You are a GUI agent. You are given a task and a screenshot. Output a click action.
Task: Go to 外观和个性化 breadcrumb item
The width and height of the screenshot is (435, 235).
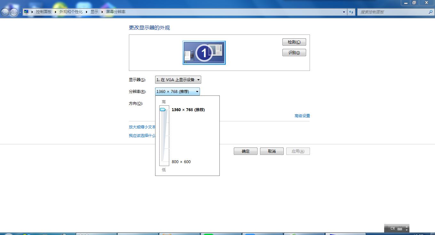coord(71,12)
